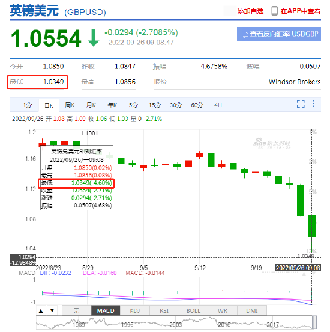The image size is (330, 332).
Task: Switch to the 5分 chart tab
Action: click(x=133, y=105)
